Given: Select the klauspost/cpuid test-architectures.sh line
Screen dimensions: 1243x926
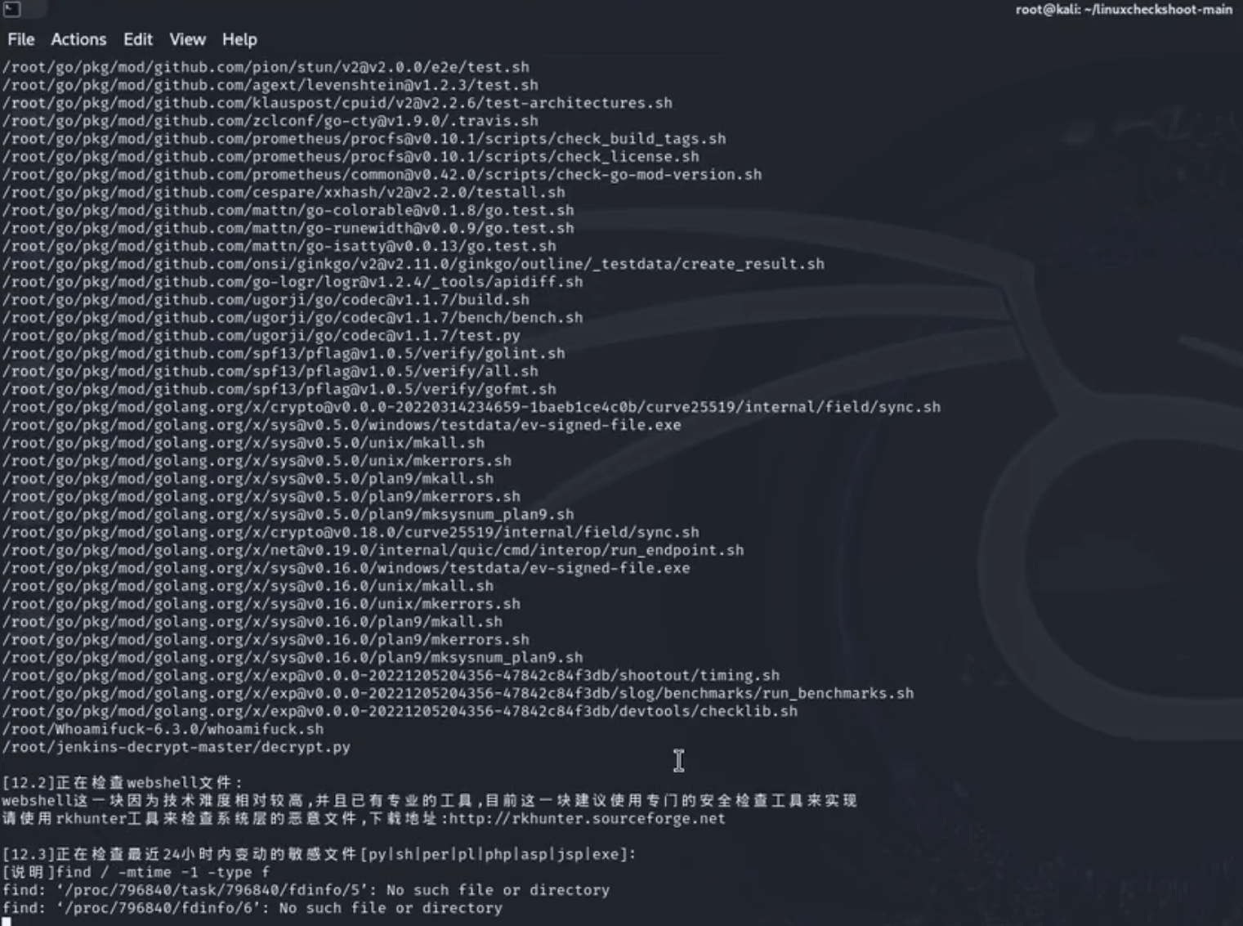Looking at the screenshot, I should 338,103.
